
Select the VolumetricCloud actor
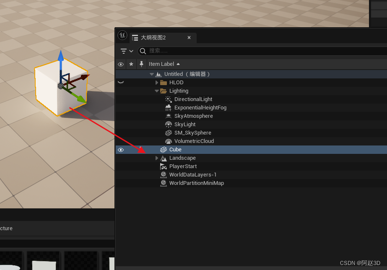194,141
